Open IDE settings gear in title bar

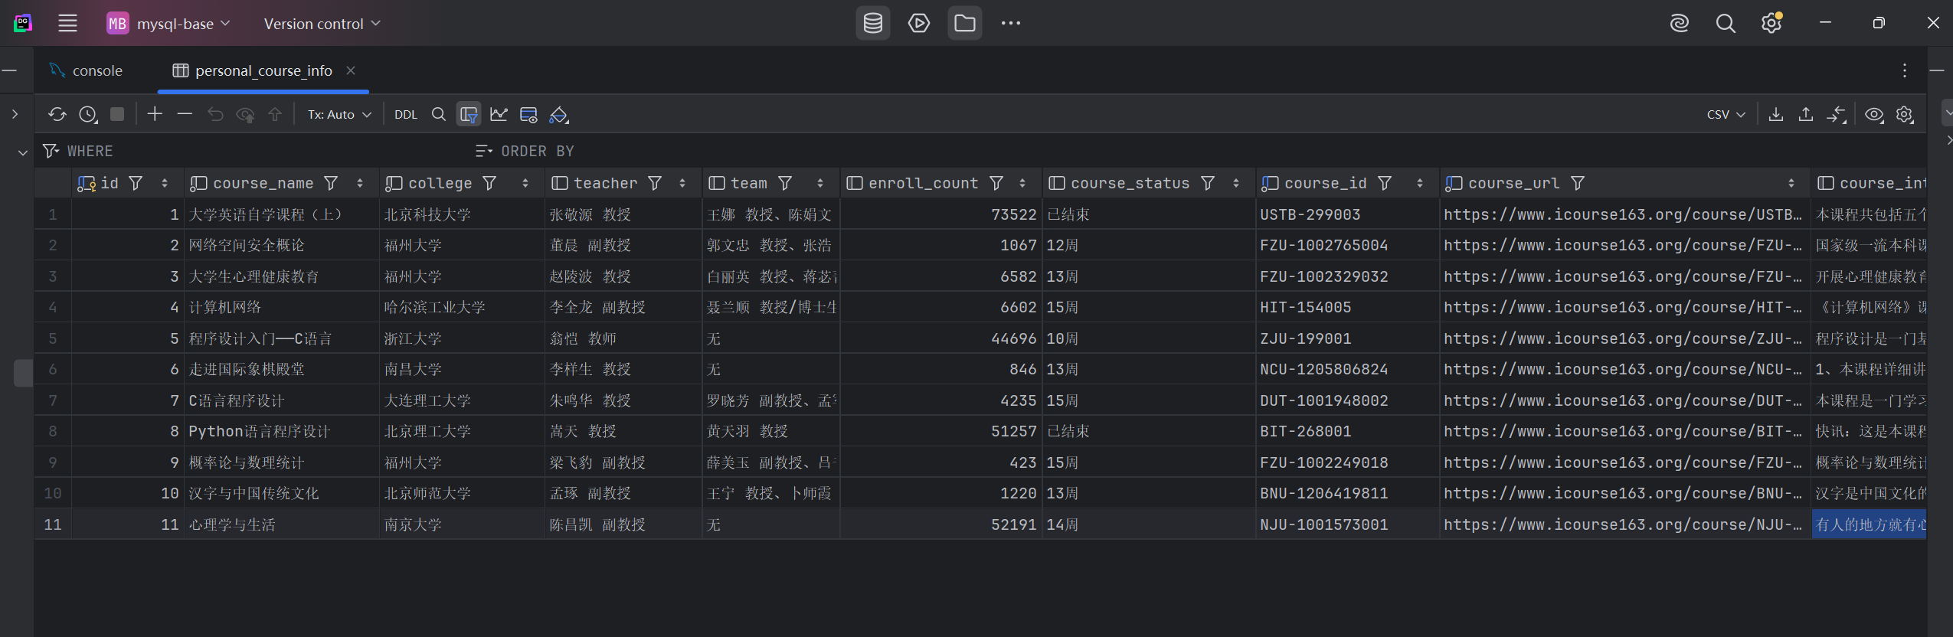tap(1771, 24)
